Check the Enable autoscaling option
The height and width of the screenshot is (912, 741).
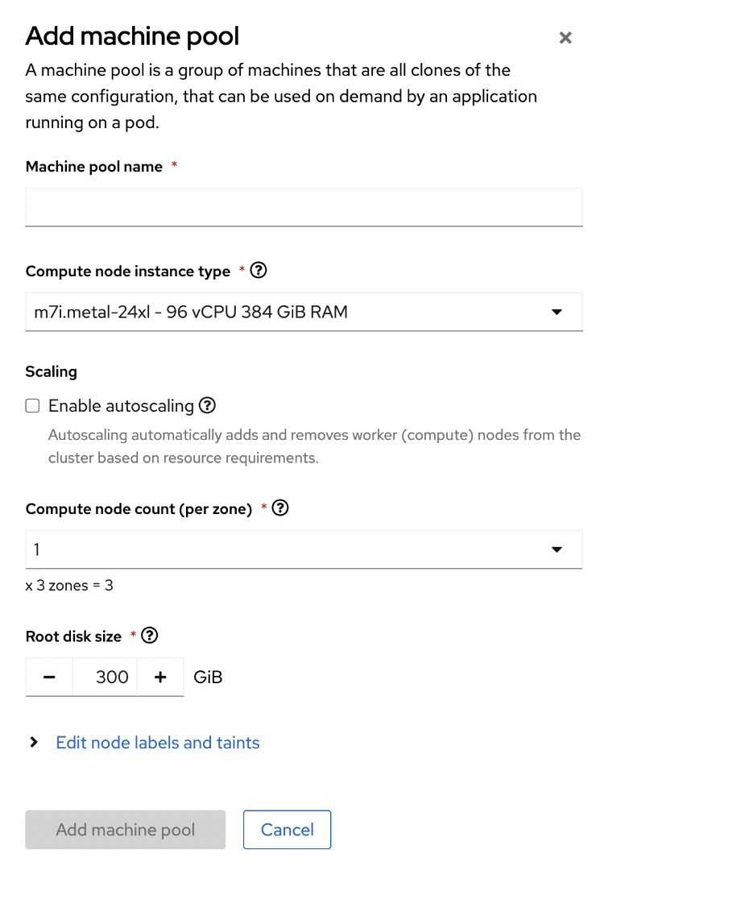tap(32, 405)
